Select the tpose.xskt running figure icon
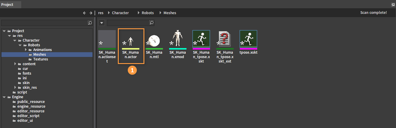 click(x=248, y=39)
